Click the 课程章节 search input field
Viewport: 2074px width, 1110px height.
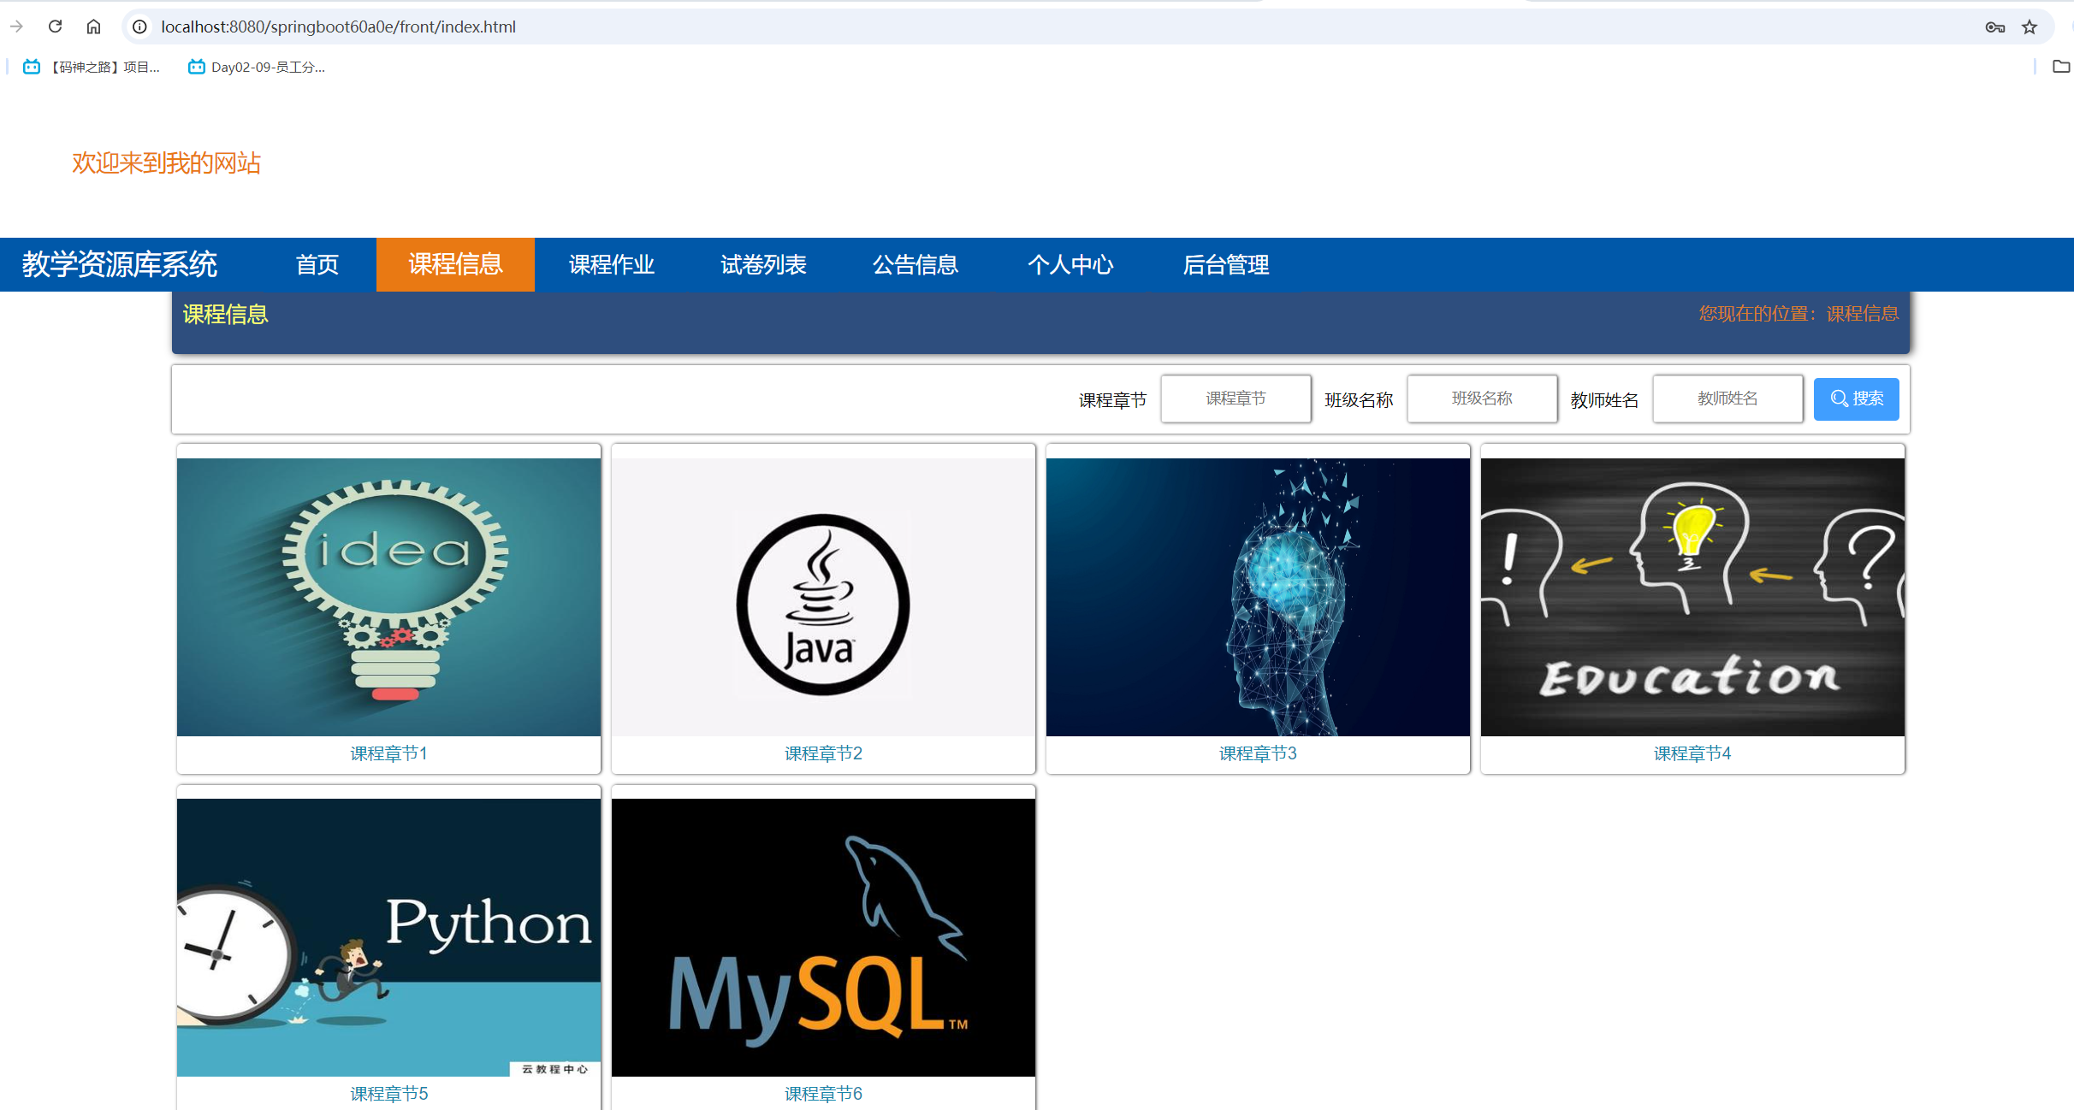coord(1235,399)
